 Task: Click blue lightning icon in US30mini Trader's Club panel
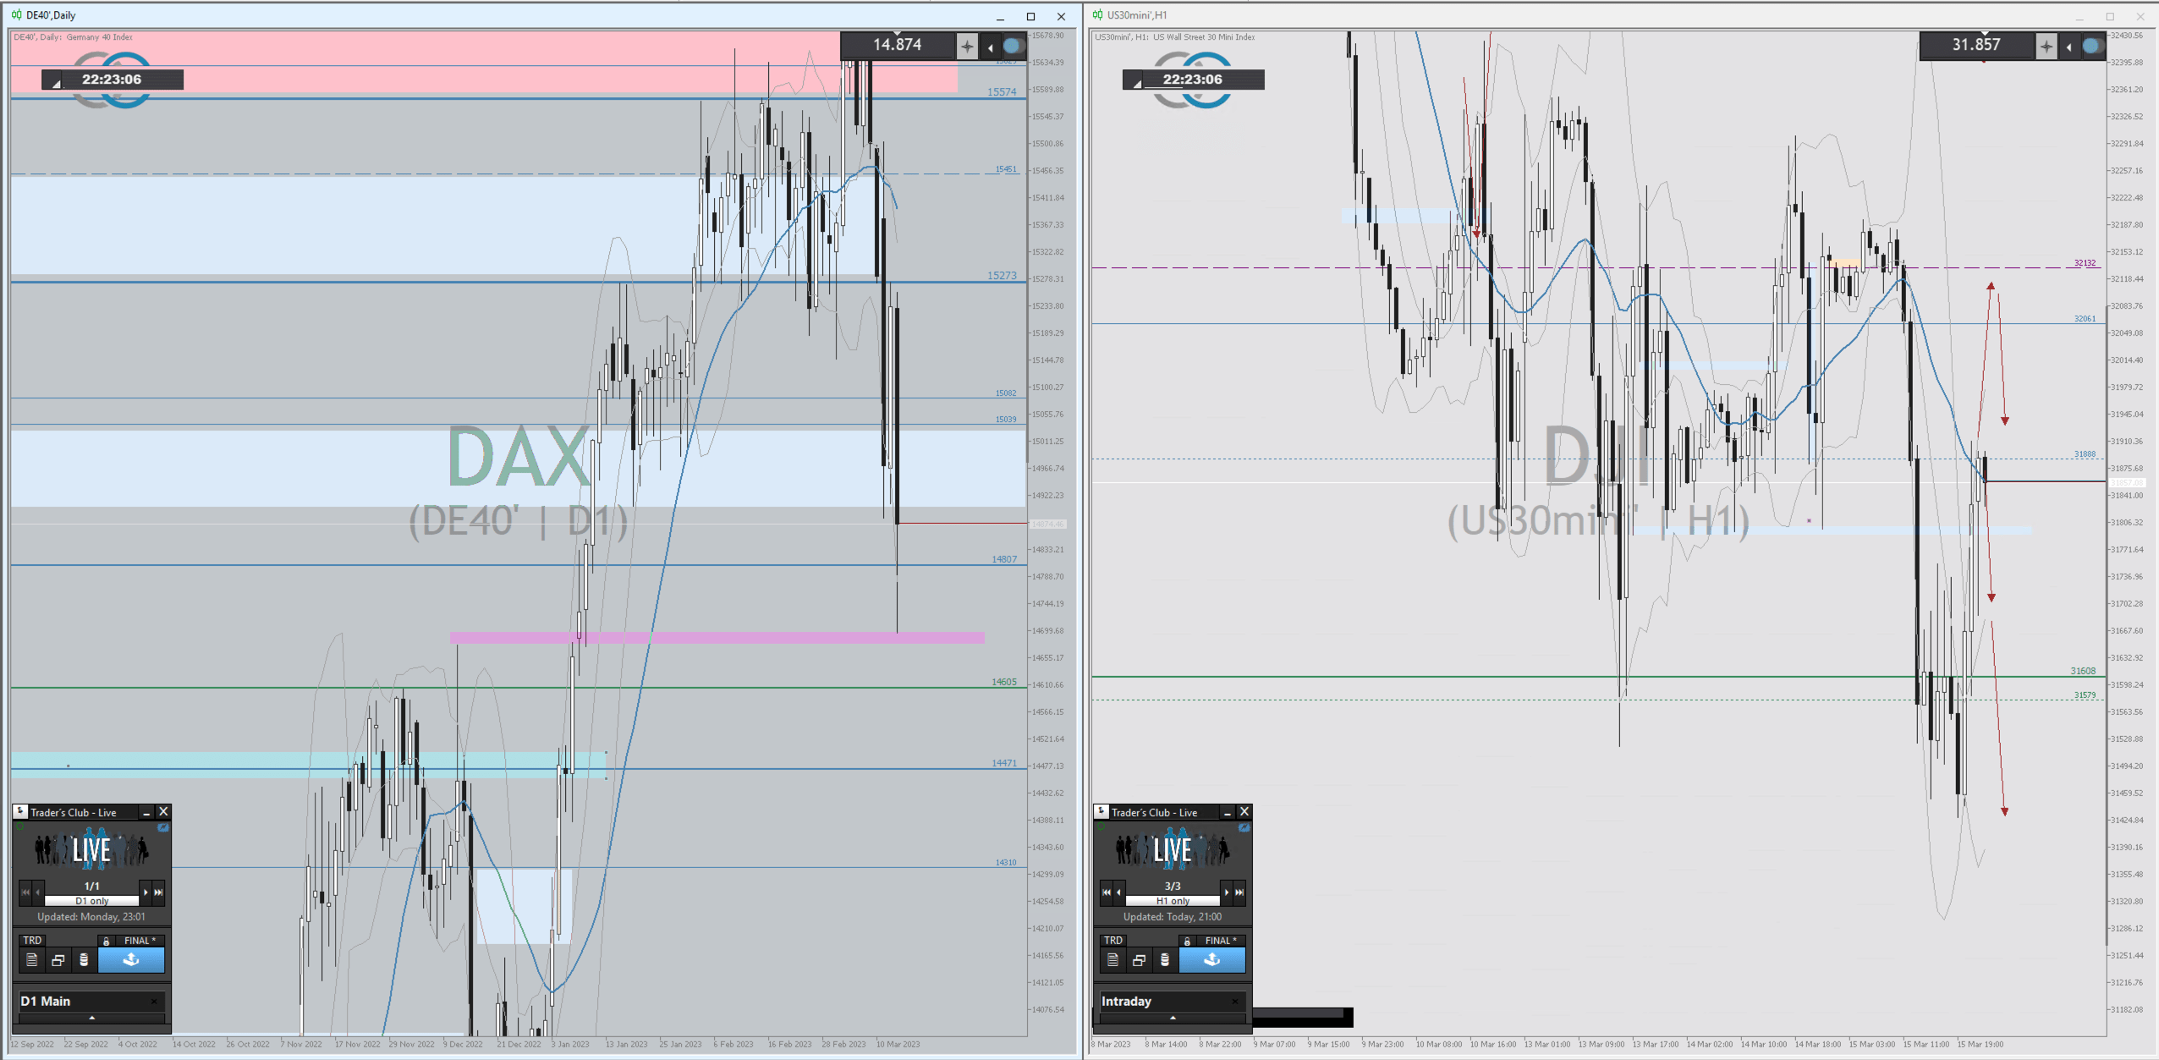(1244, 828)
